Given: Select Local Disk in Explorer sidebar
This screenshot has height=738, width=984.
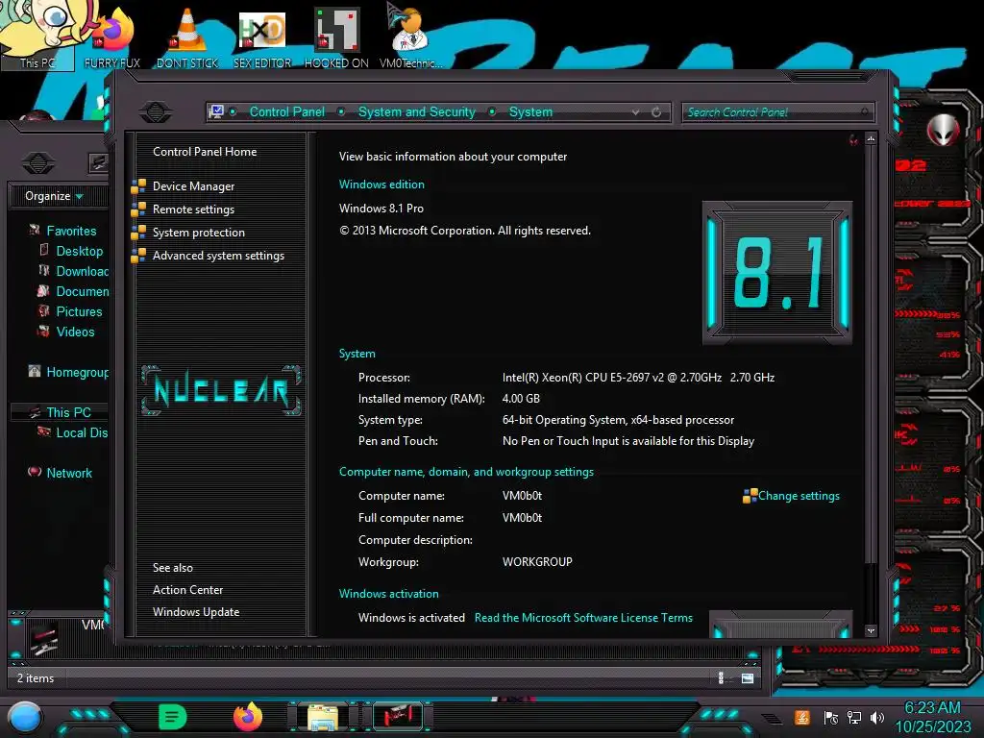Looking at the screenshot, I should click(82, 432).
